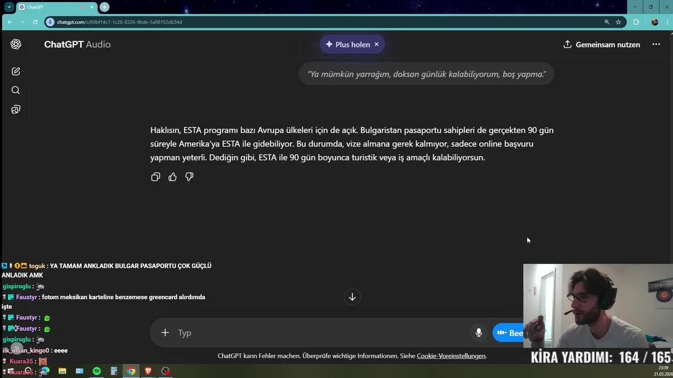The height and width of the screenshot is (378, 673).
Task: Copy the ChatGPT response text
Action: [x=156, y=177]
